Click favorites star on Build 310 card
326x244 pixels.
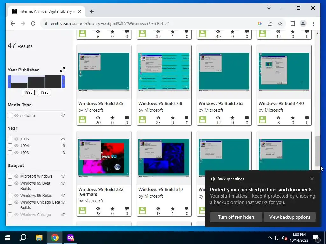point(173,208)
